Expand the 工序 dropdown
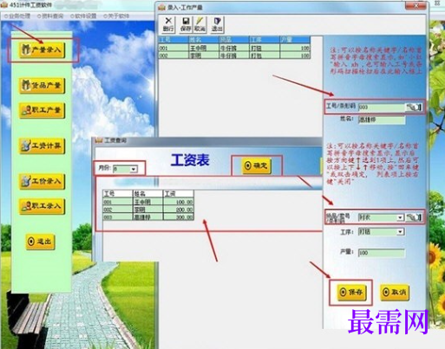 point(401,231)
